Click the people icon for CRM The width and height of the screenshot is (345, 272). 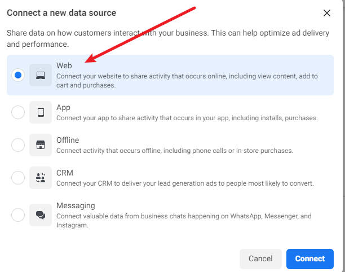click(41, 178)
